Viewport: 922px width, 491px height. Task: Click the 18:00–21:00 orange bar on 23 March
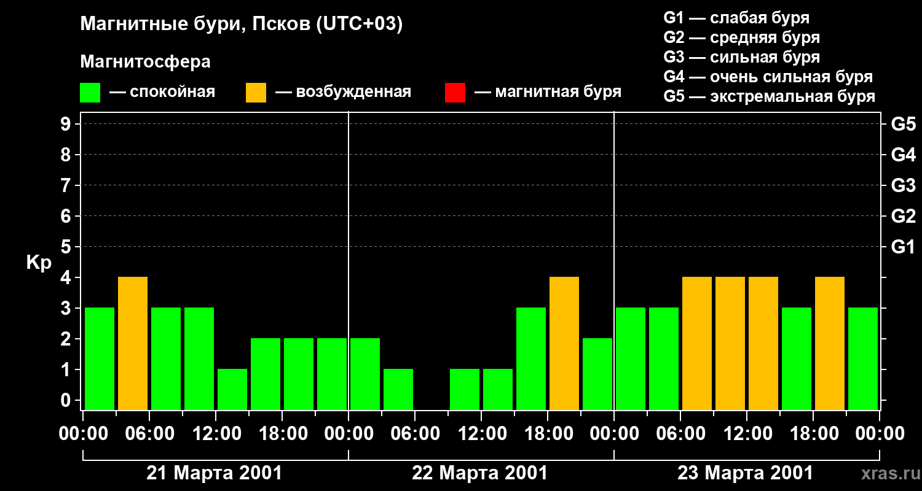(x=830, y=343)
